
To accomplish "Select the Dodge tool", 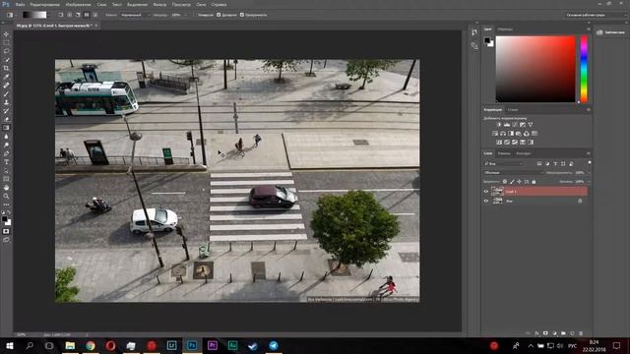I will (6, 145).
